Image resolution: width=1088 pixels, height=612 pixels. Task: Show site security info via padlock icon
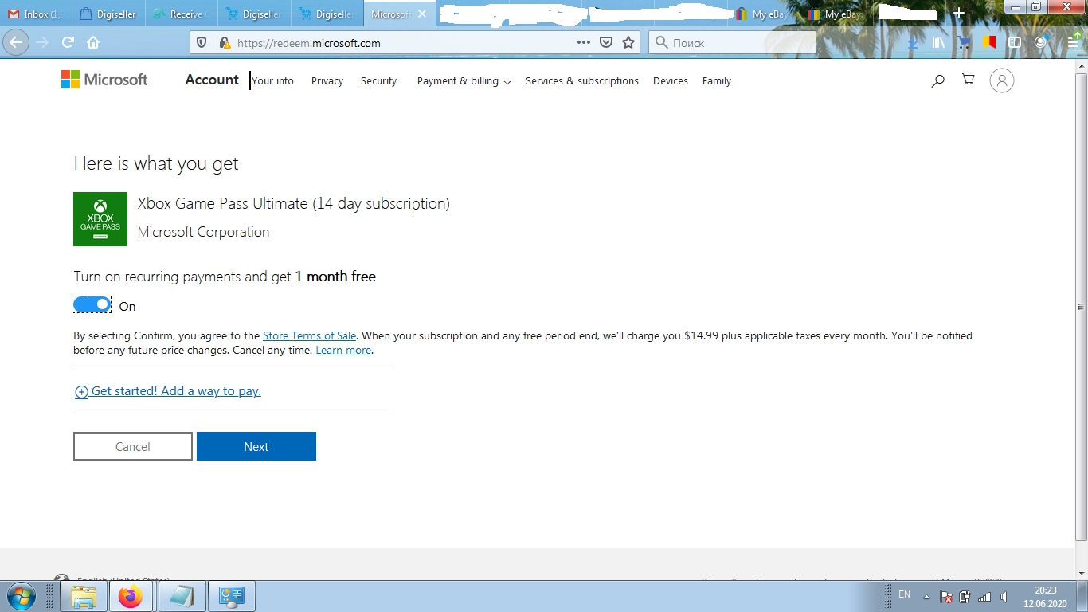(x=225, y=43)
